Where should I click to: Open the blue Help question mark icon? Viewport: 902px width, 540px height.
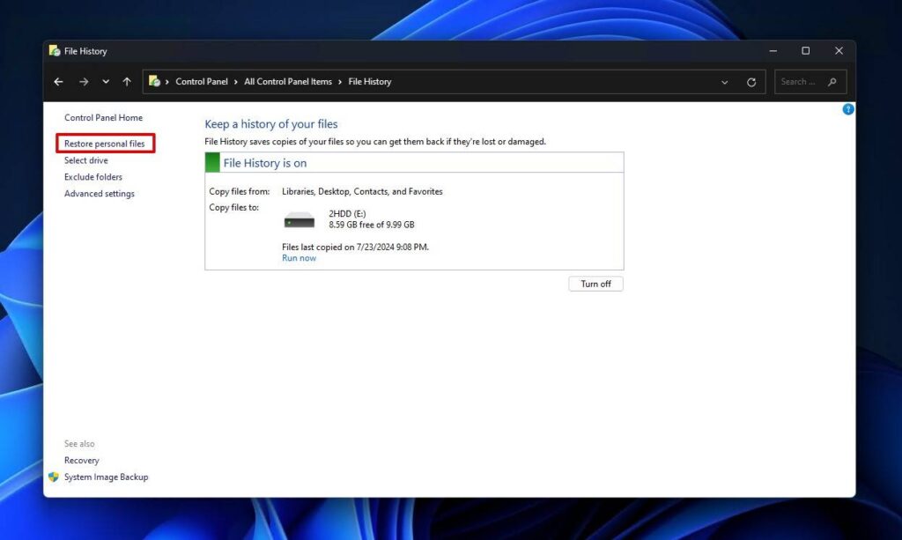847,108
